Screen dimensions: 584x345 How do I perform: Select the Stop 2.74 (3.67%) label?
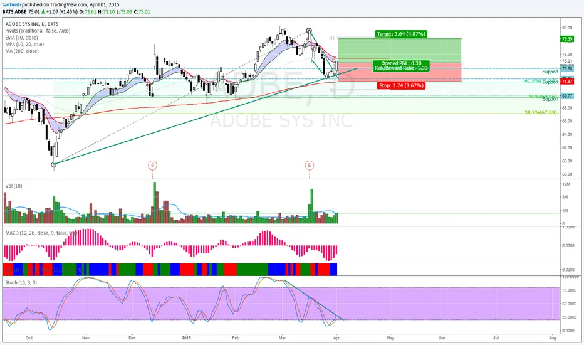click(401, 85)
